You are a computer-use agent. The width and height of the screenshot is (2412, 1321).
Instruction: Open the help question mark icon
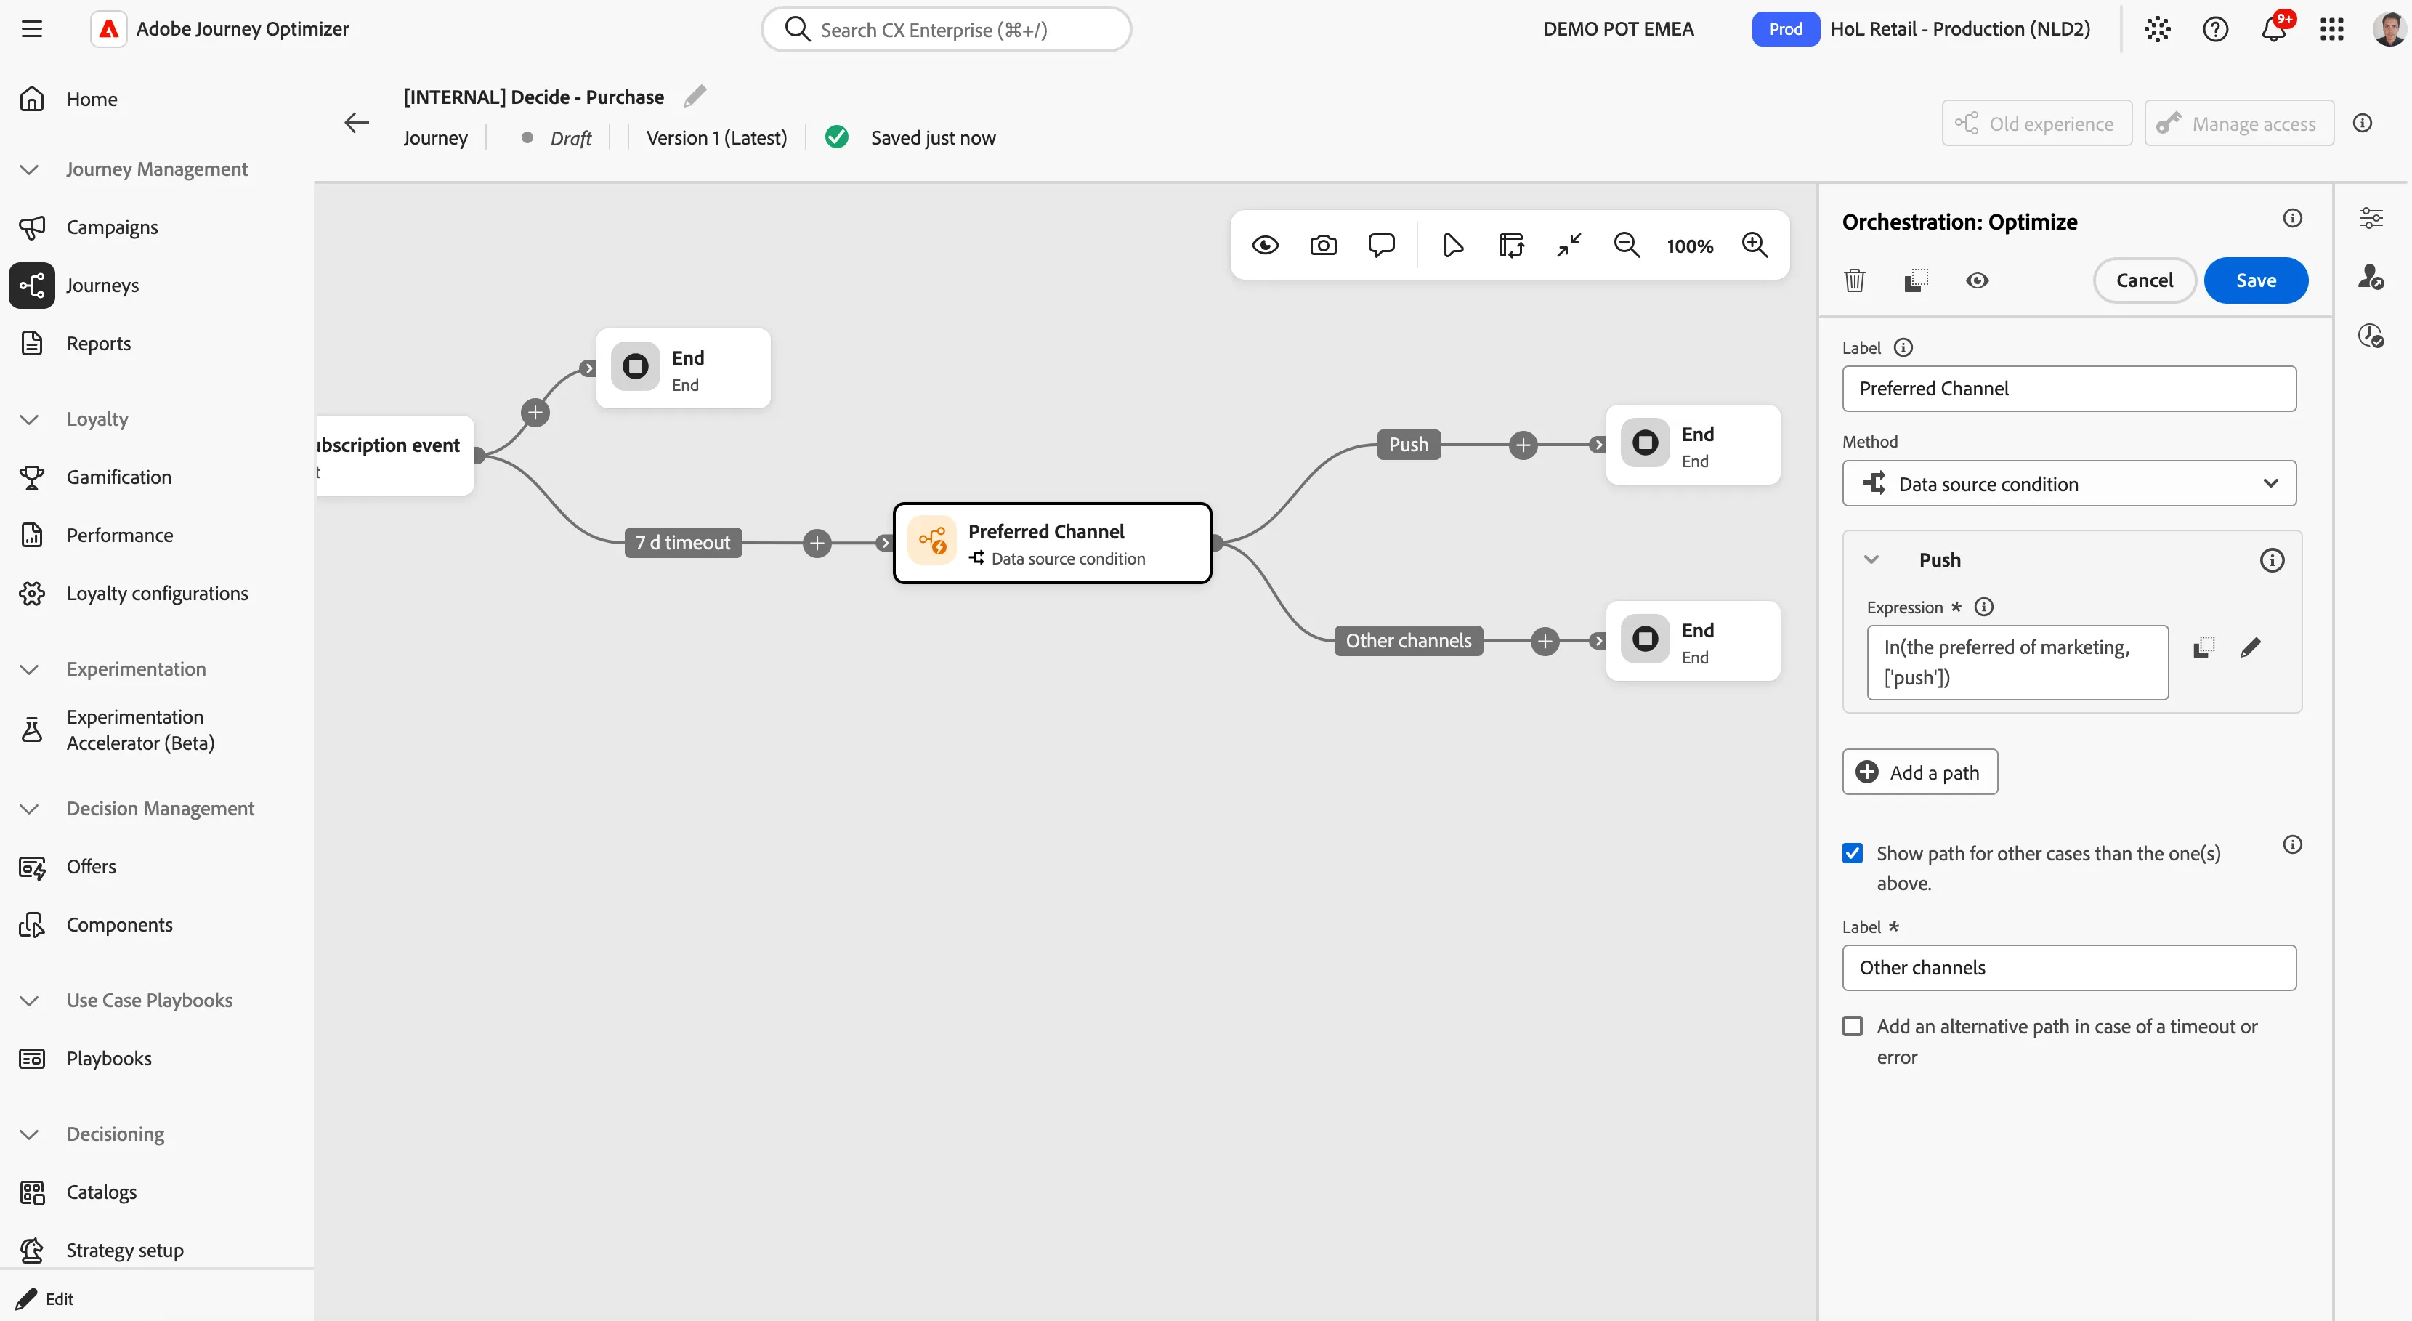tap(2215, 29)
